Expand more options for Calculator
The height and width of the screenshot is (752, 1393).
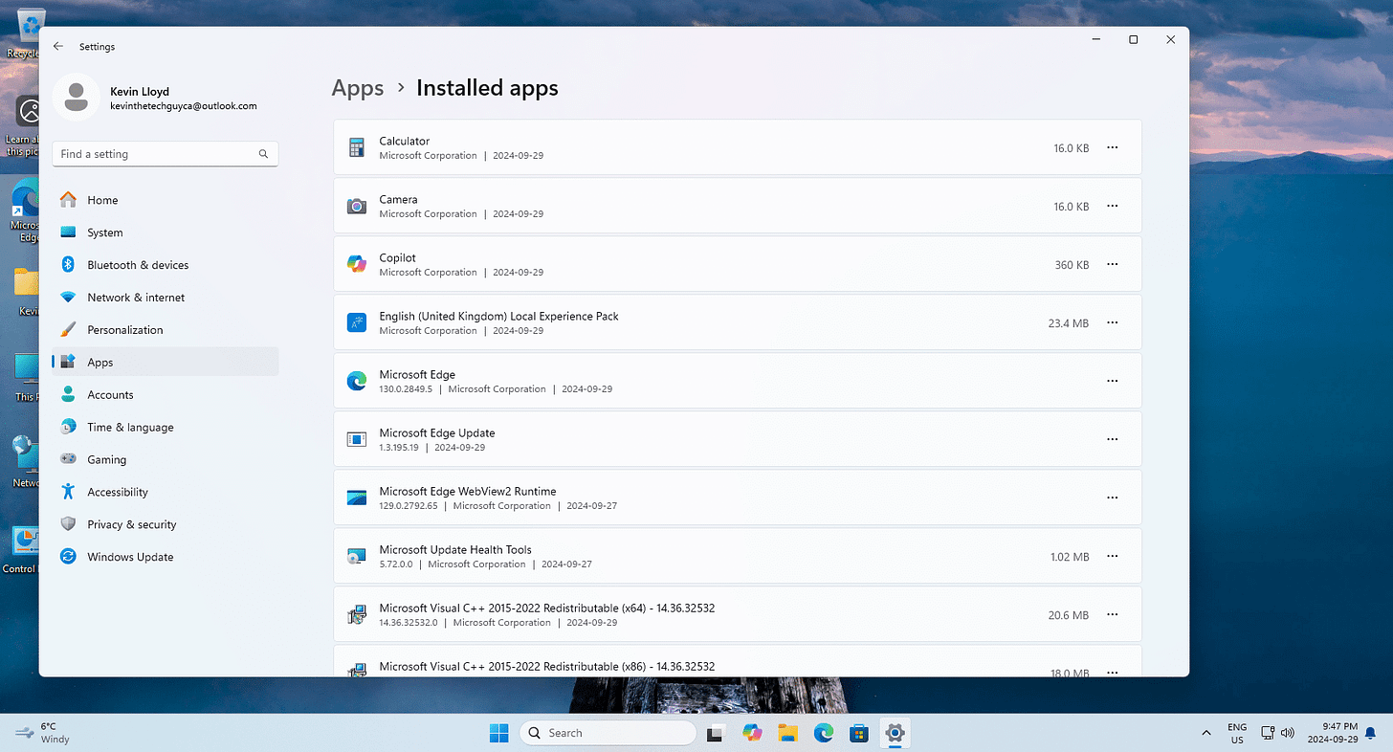click(1112, 147)
